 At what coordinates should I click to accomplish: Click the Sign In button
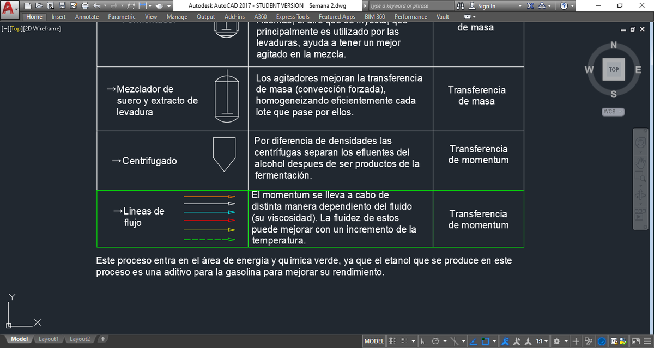tap(482, 6)
